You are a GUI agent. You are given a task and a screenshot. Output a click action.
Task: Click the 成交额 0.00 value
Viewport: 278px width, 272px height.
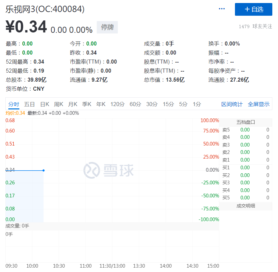coord(171,53)
